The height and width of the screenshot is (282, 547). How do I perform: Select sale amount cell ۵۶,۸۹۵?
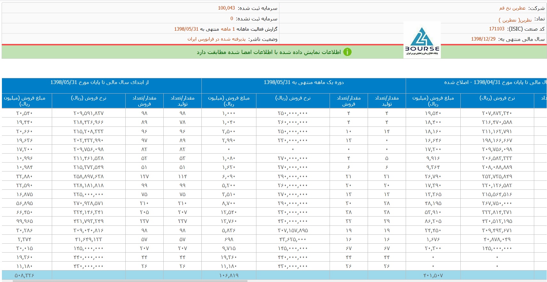25,203
